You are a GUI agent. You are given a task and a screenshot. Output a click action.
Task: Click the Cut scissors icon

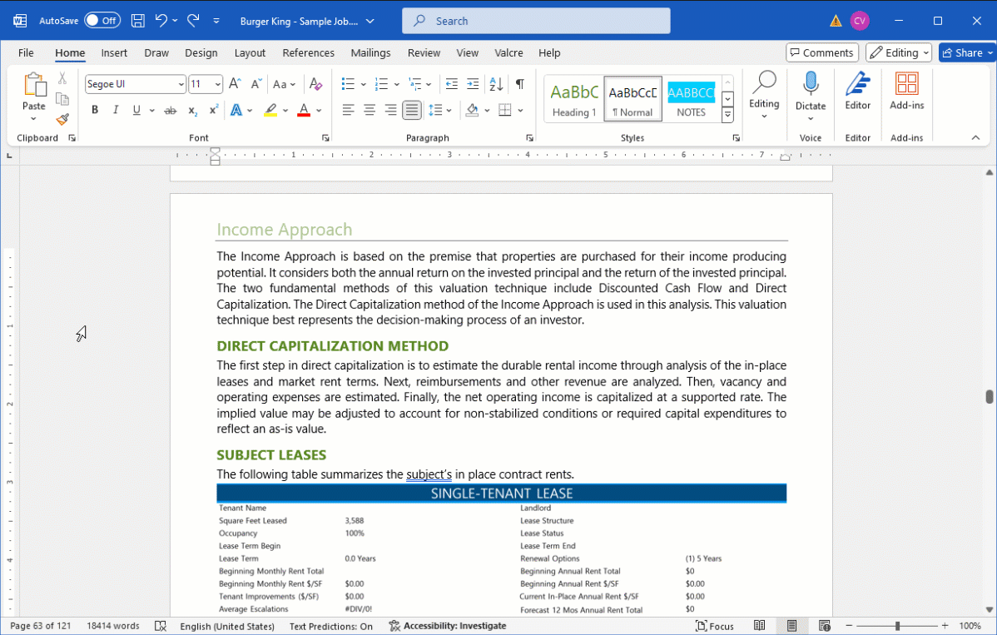(62, 78)
